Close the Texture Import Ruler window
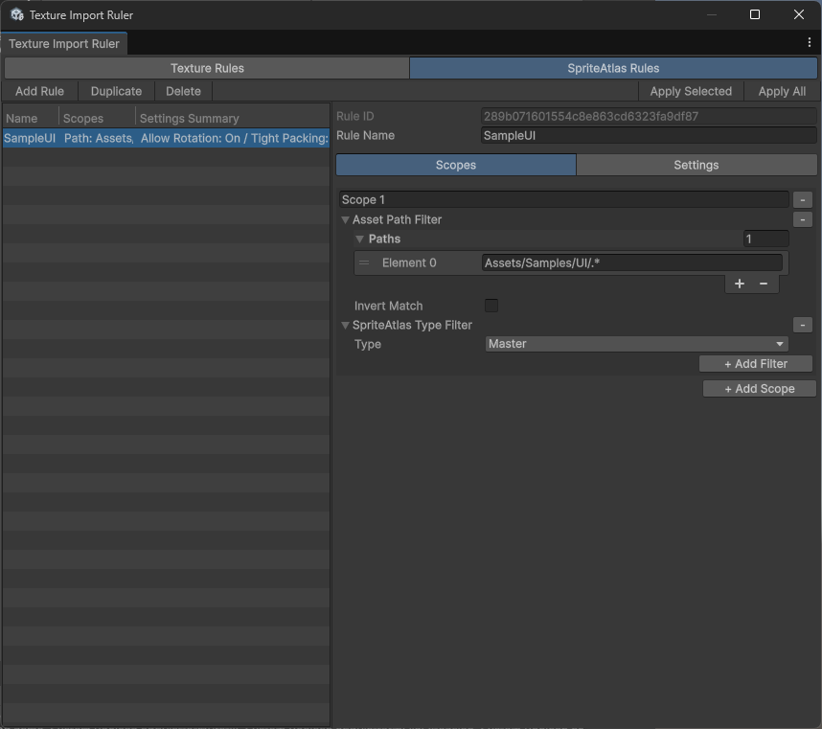Screen dimensions: 822x729 [x=798, y=14]
